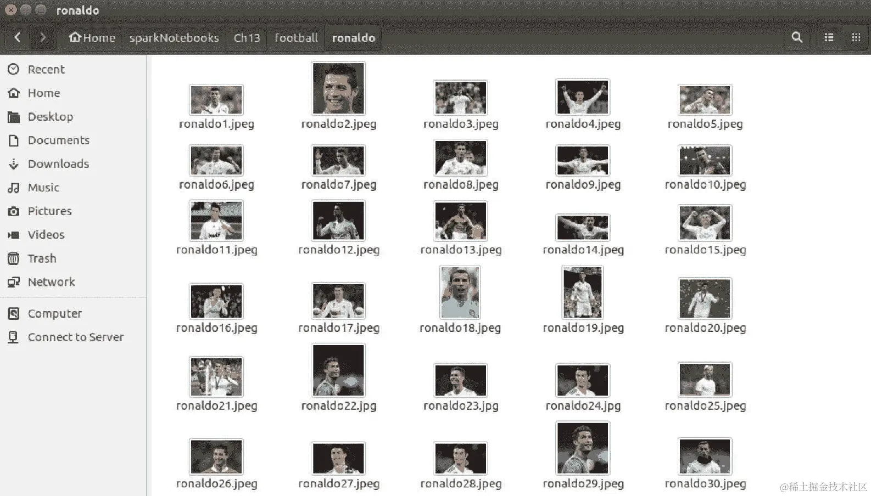Select the ronaldo15.jpeg thumbnail
Viewport: 871px width, 496px height.
tap(705, 223)
